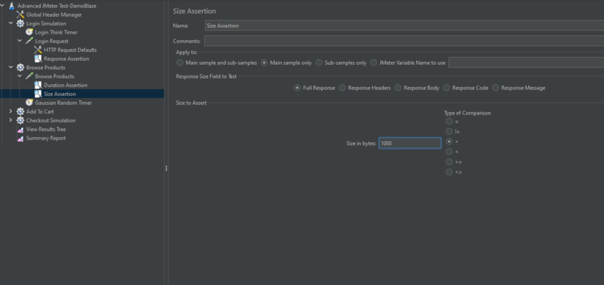Click into the Comments text field
Image resolution: width=604 pixels, height=285 pixels.
[404, 41]
